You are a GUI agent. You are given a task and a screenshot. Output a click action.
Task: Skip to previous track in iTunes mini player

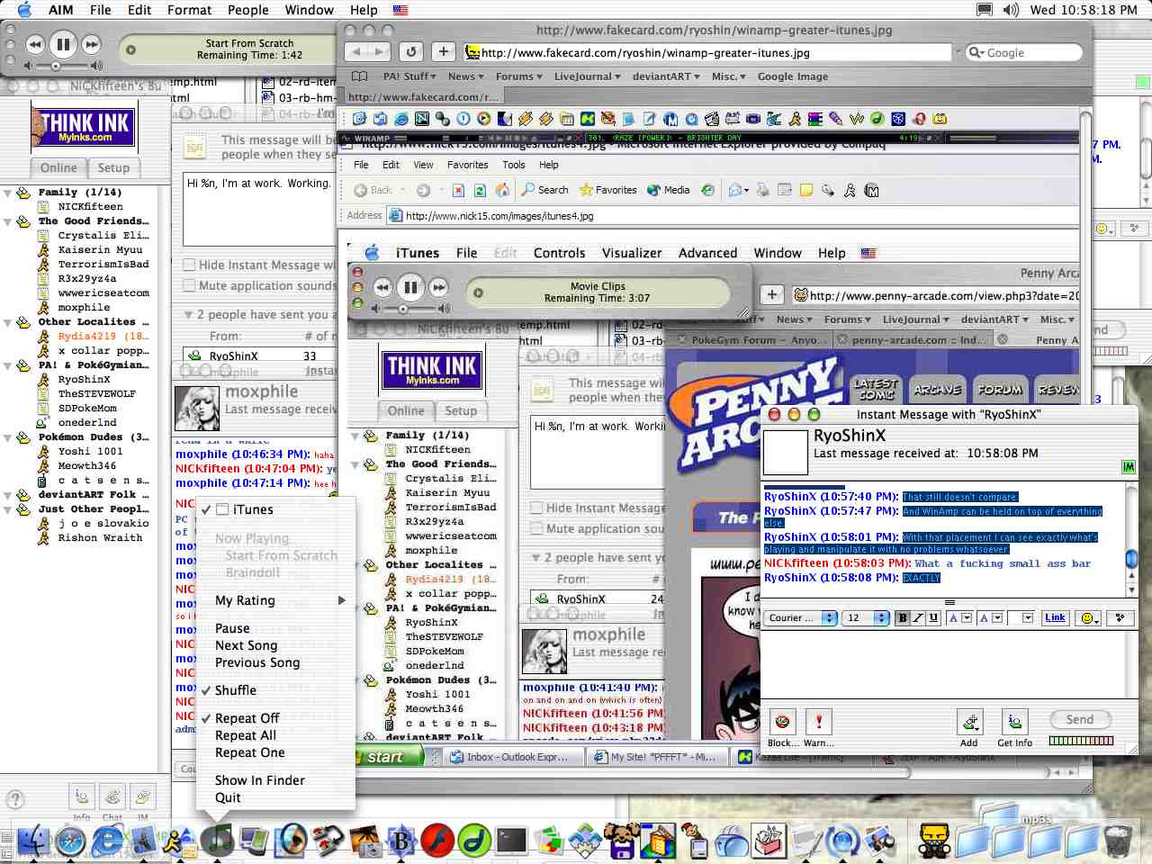point(35,43)
